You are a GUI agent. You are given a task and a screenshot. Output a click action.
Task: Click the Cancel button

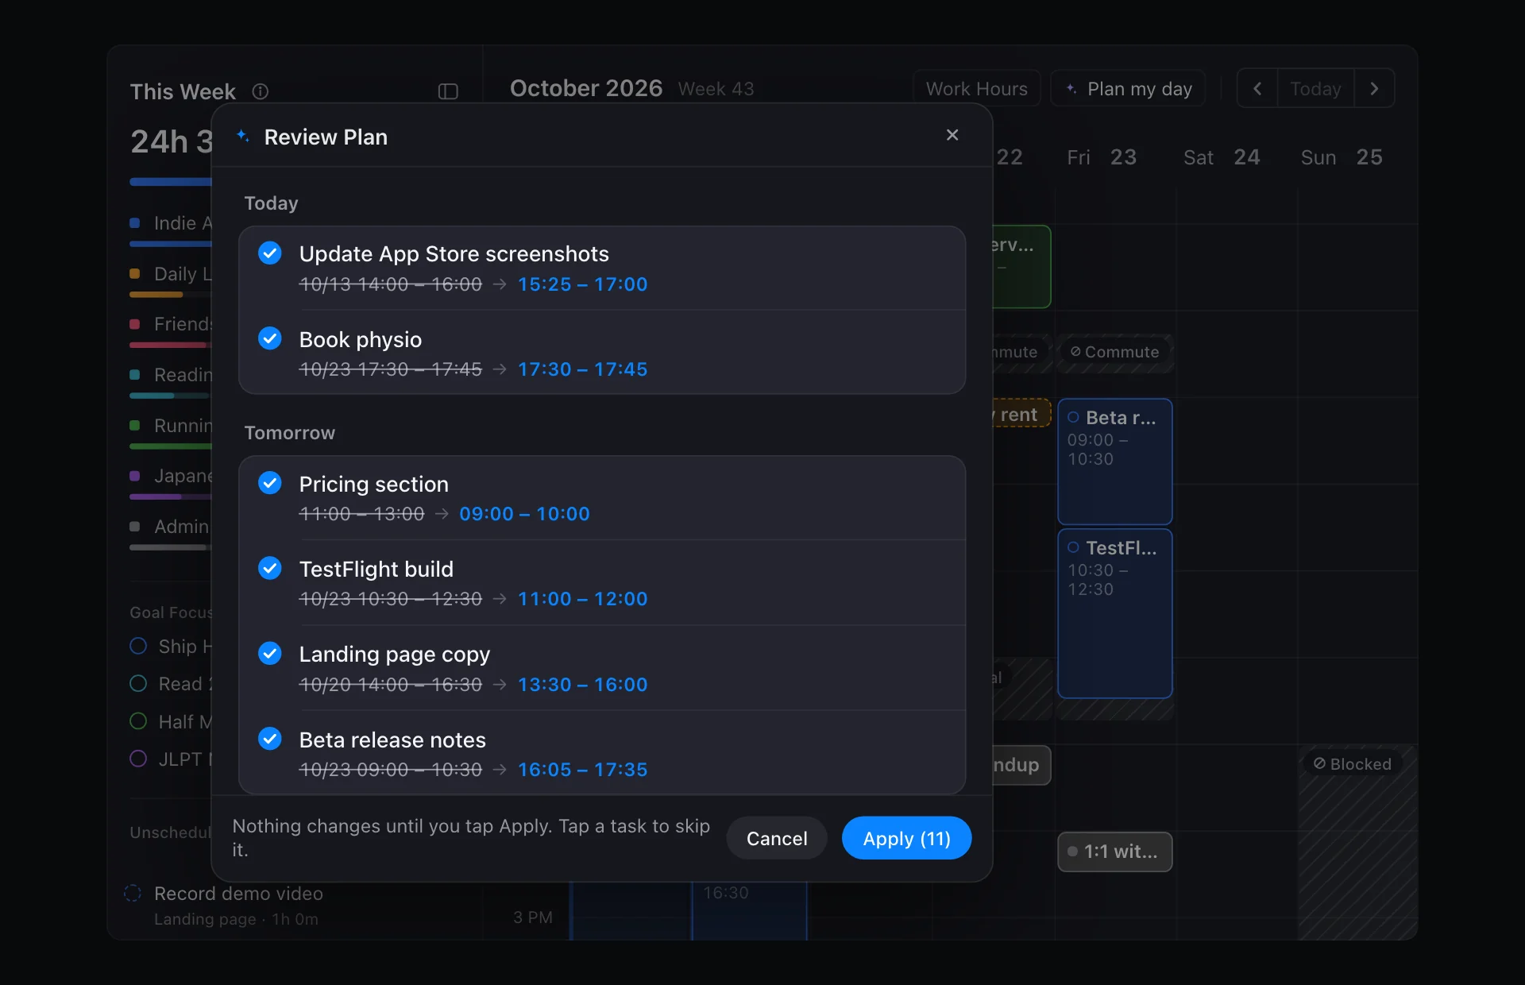coord(777,838)
